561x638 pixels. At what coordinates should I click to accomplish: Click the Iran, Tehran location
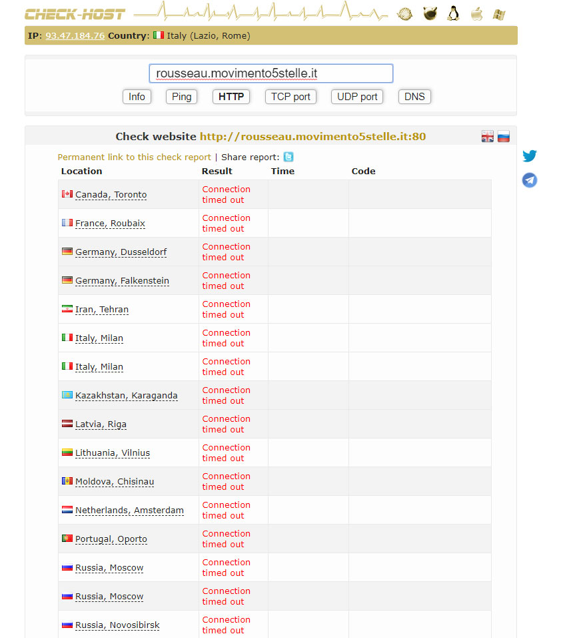102,309
